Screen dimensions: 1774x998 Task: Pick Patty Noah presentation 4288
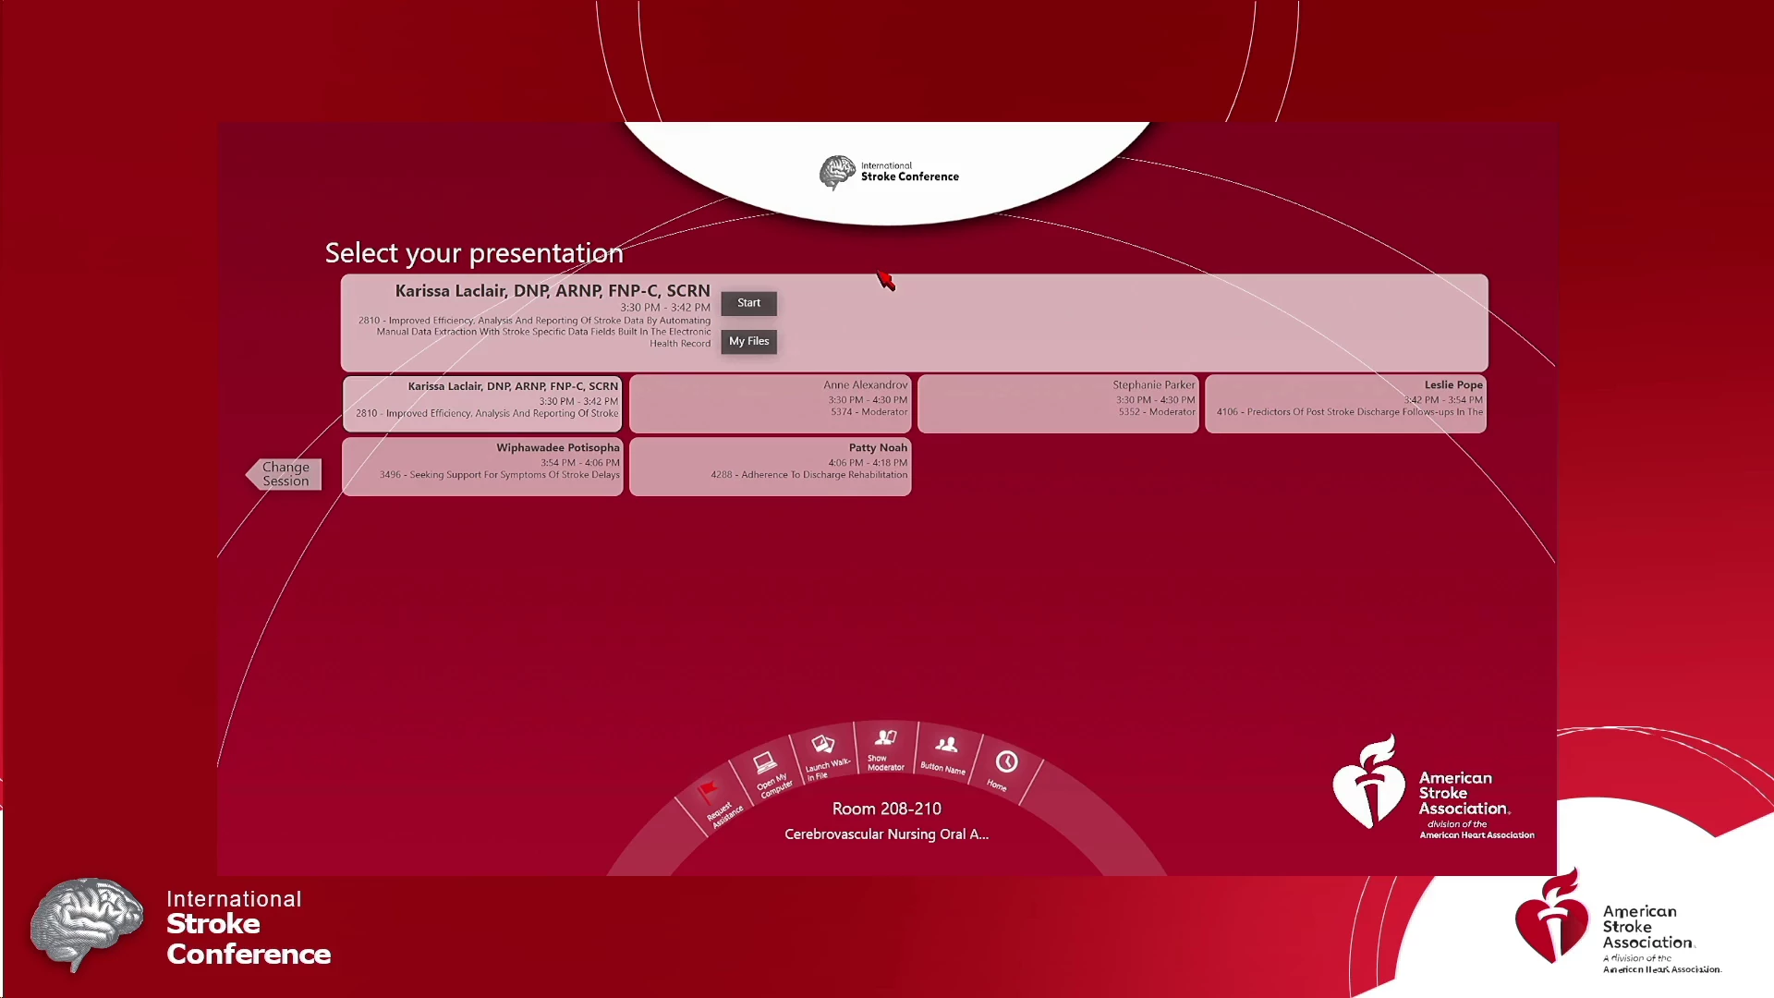[770, 467]
